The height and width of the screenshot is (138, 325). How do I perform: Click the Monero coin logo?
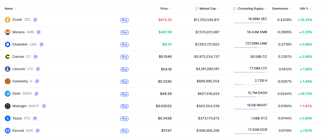(x=7, y=32)
